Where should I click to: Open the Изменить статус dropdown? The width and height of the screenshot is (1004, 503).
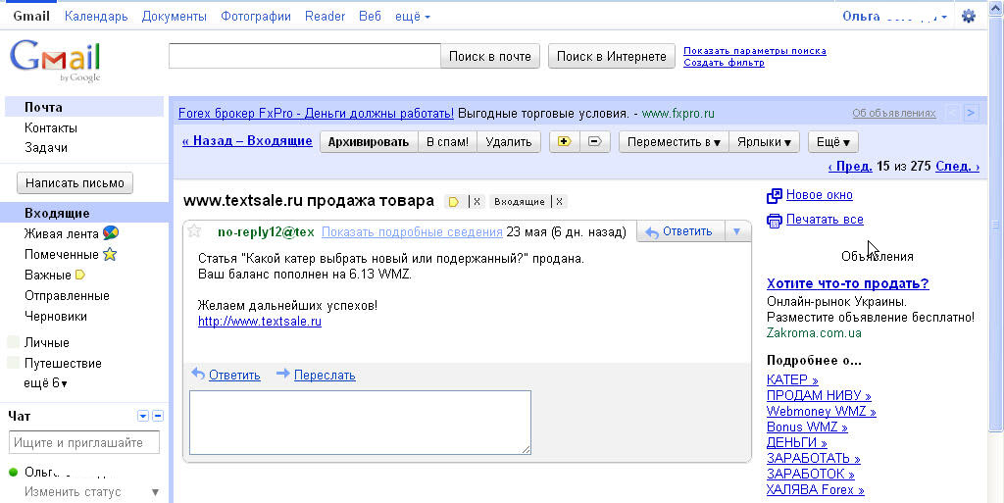(155, 492)
